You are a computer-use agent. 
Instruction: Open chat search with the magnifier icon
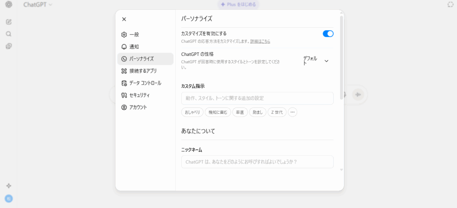(x=8, y=33)
